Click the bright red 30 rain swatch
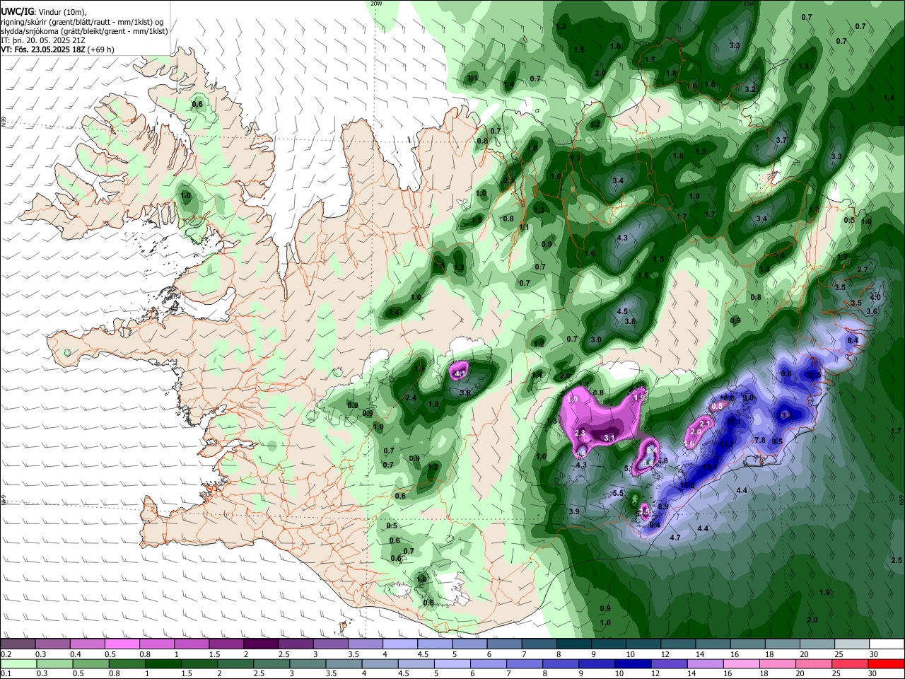Image resolution: width=905 pixels, height=679 pixels. coord(887,663)
